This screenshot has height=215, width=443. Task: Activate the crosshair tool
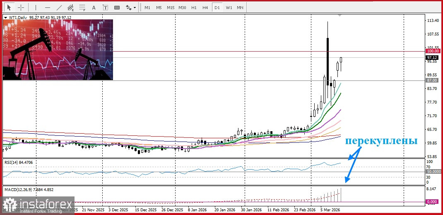(x=21, y=7)
